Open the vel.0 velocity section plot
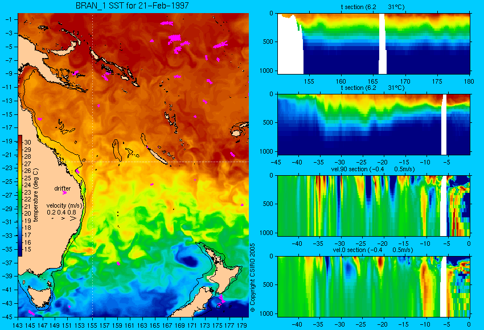 click(374, 287)
